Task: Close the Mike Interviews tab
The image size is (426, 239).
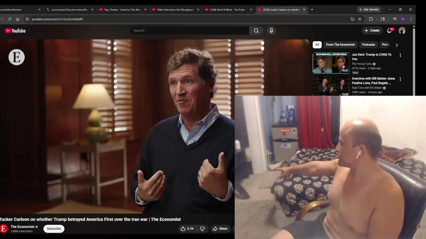Action: tap(198, 10)
